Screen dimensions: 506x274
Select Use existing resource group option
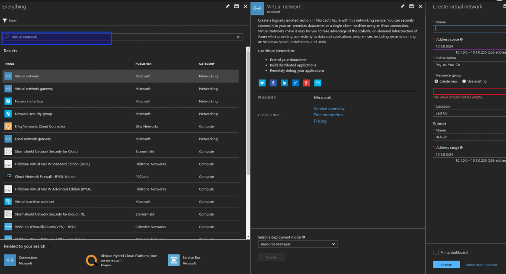point(464,81)
